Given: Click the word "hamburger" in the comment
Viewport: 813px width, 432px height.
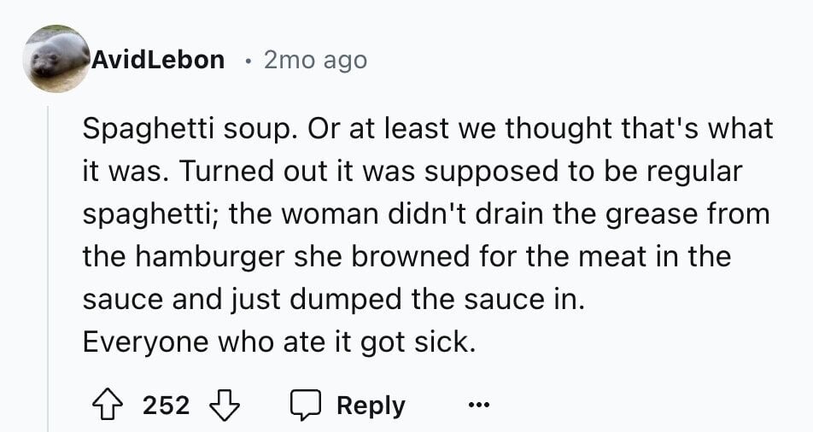Looking at the screenshot, I should tap(210, 257).
